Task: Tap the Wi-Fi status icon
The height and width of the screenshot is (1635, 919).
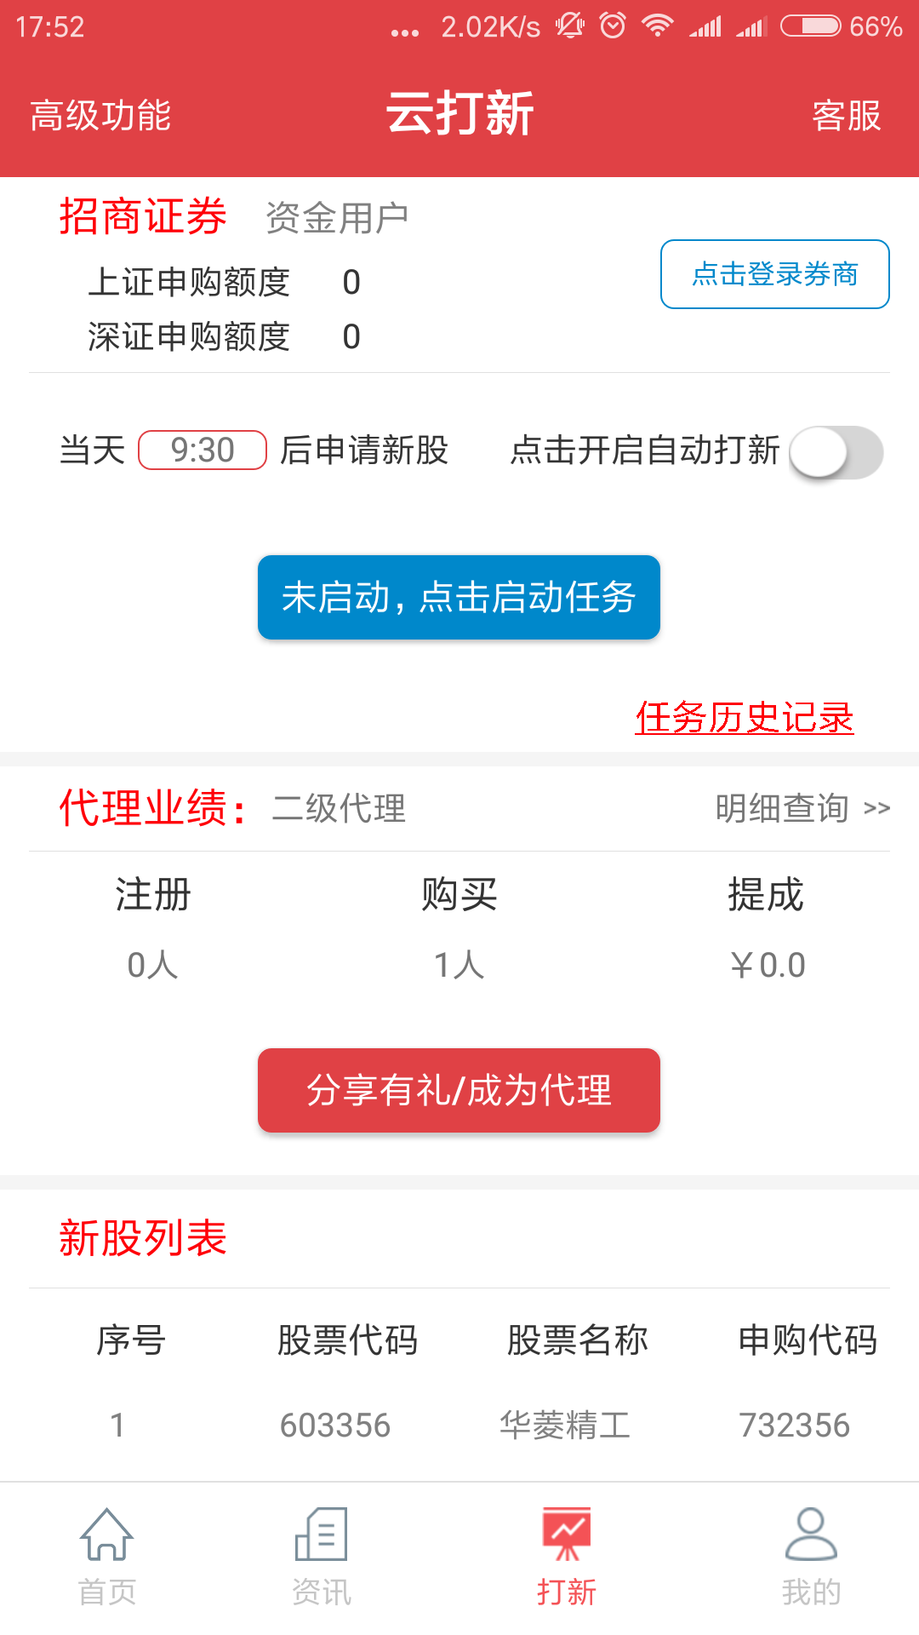Action: click(657, 26)
